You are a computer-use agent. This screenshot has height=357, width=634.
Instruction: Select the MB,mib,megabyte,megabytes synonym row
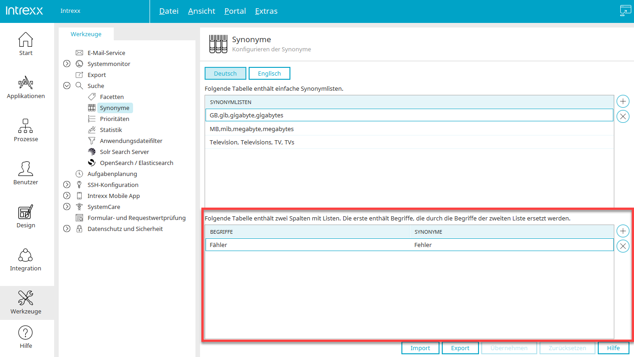(x=251, y=129)
